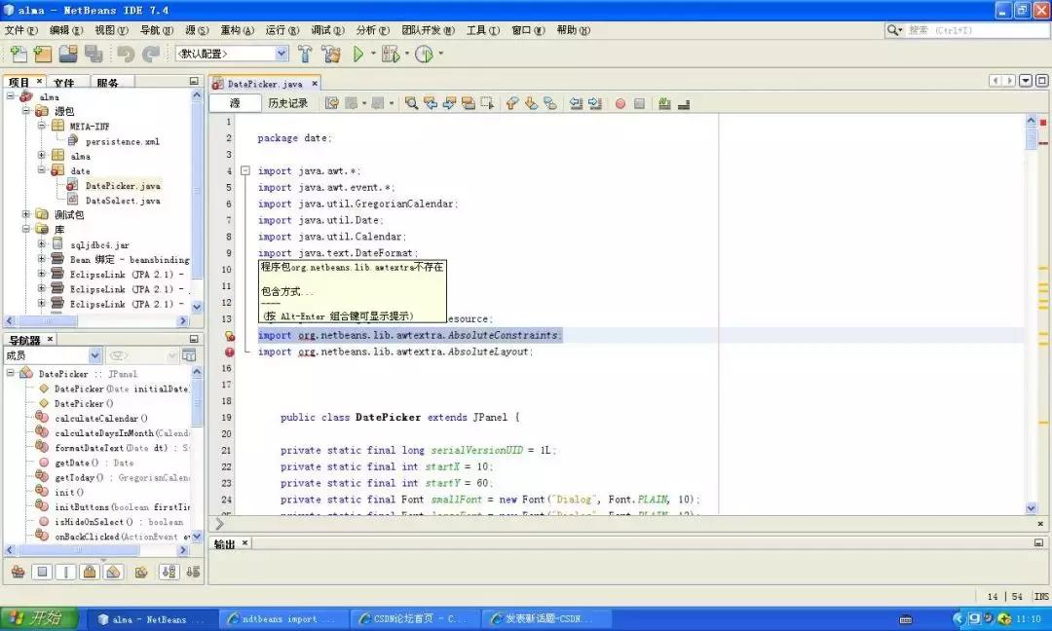Open the Find Selection magnifier in editor toolbar
1052x631 pixels.
pyautogui.click(x=411, y=101)
